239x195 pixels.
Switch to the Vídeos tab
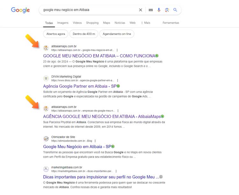[77, 23]
